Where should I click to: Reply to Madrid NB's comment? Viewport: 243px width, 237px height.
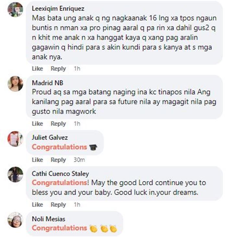[58, 124]
